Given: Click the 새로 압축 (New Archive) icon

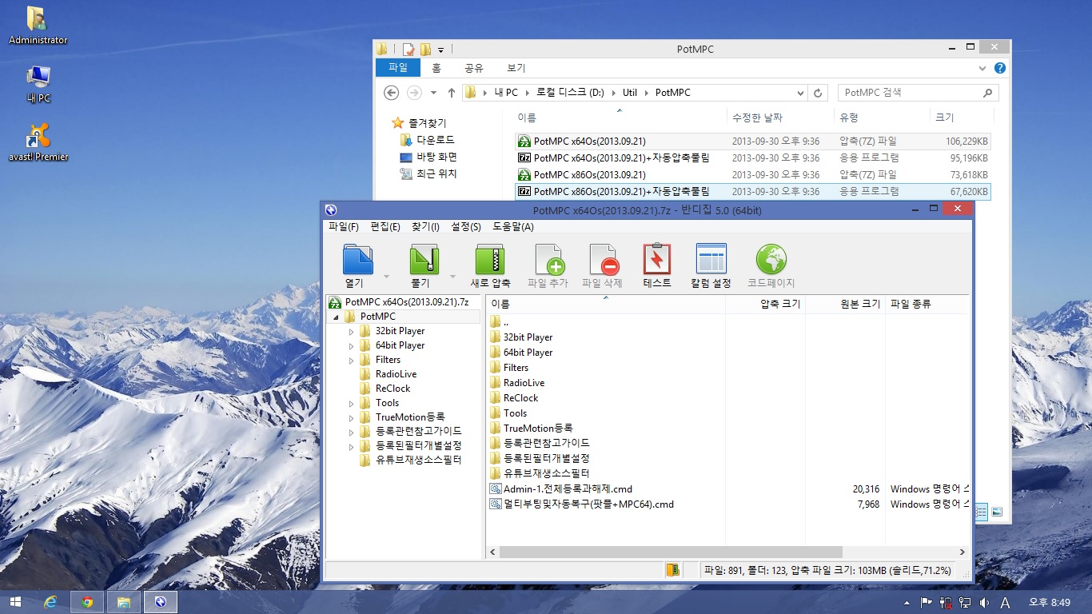Looking at the screenshot, I should [x=490, y=260].
